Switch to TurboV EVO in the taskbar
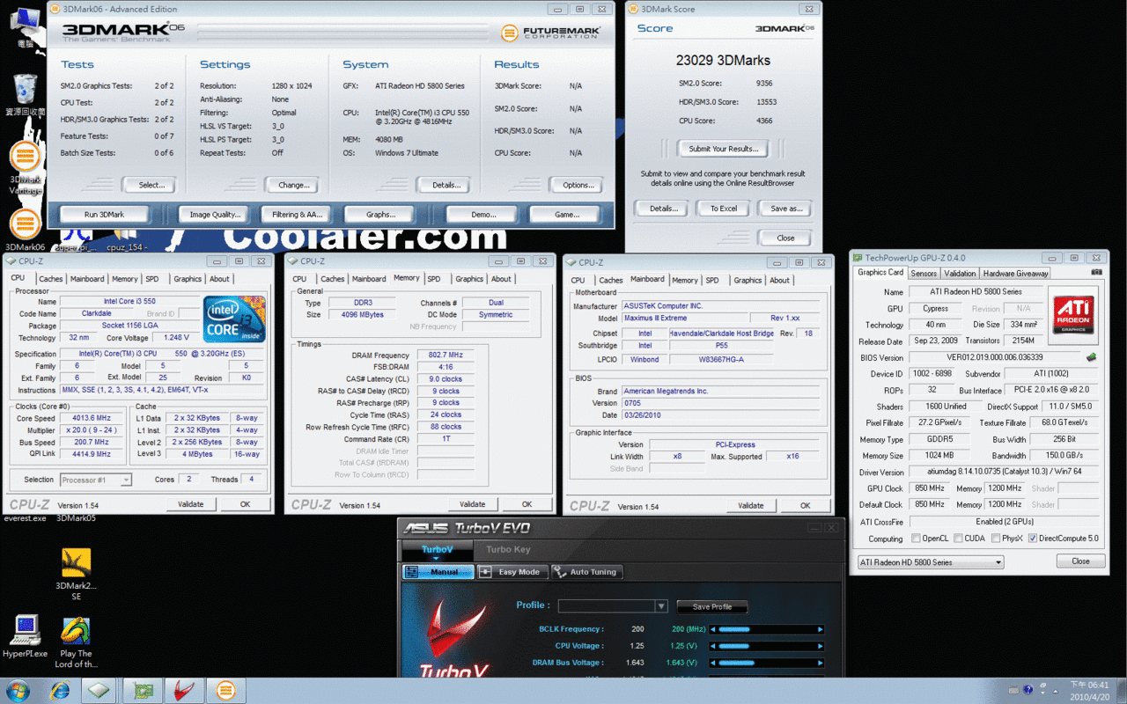The width and height of the screenshot is (1127, 704). pyautogui.click(x=184, y=691)
